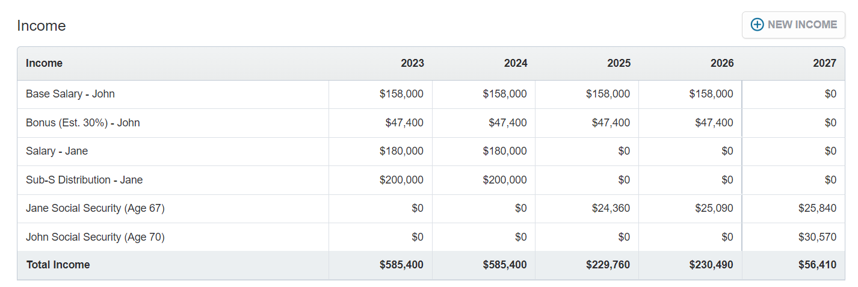
Task: Click Base Salary John 2023 value $158,000
Action: (401, 94)
